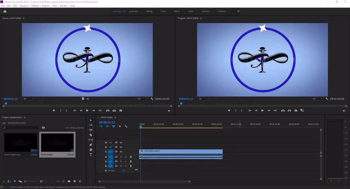
Task: Toggle Snap magnet in timeline
Action: (107, 127)
